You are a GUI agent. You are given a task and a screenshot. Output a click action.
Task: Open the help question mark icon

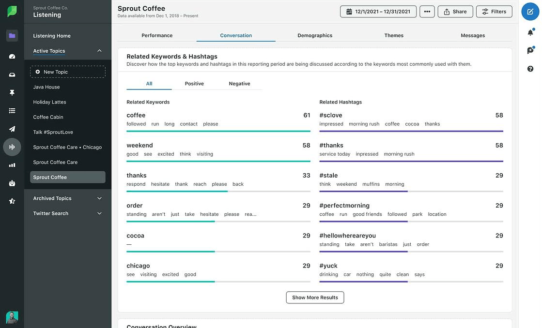coord(530,69)
